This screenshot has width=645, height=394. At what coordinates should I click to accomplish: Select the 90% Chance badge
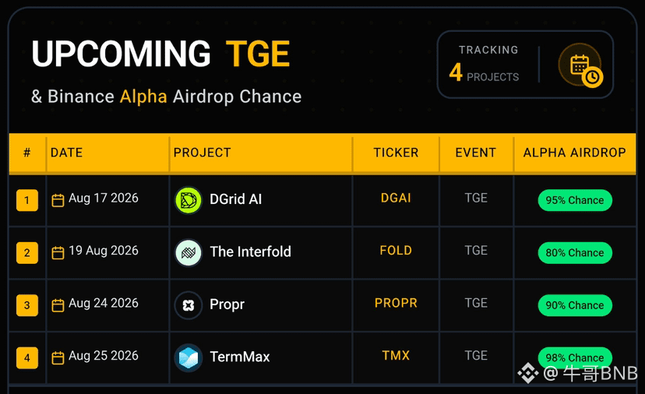tap(575, 305)
